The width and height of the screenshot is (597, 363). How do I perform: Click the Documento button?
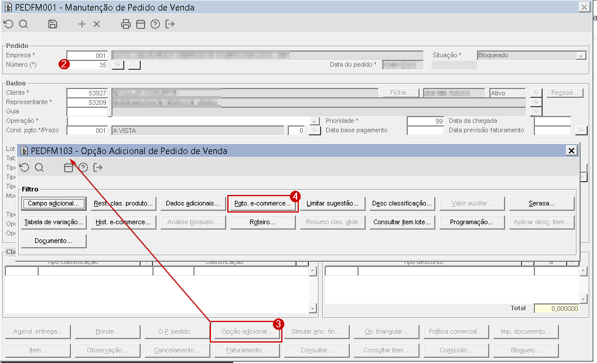coord(54,241)
